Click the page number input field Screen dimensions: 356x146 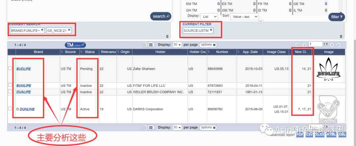(315, 44)
